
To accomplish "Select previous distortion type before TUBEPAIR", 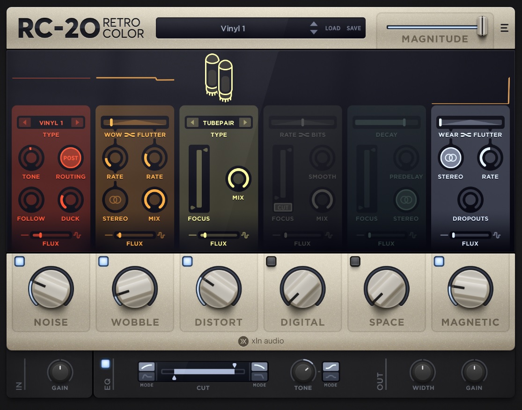I will pyautogui.click(x=192, y=122).
